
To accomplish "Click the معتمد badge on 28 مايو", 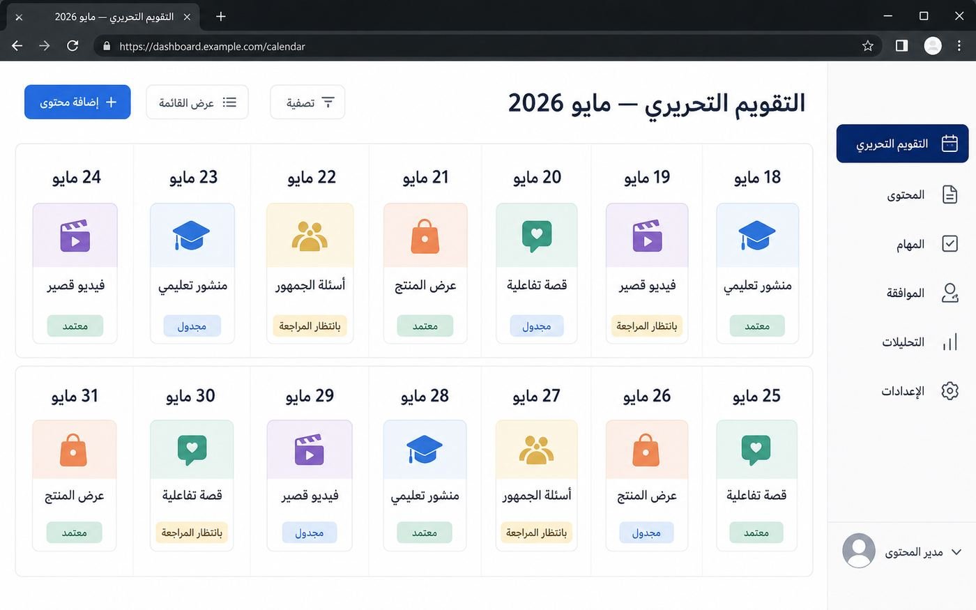I will tap(425, 533).
